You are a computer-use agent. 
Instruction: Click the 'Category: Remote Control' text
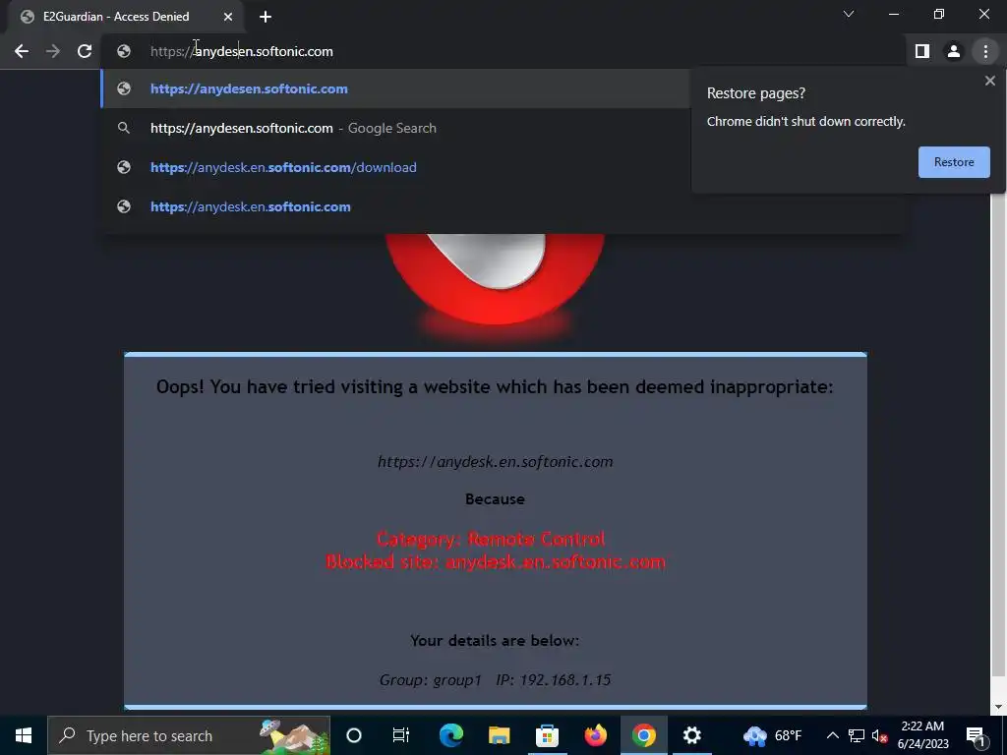(491, 539)
